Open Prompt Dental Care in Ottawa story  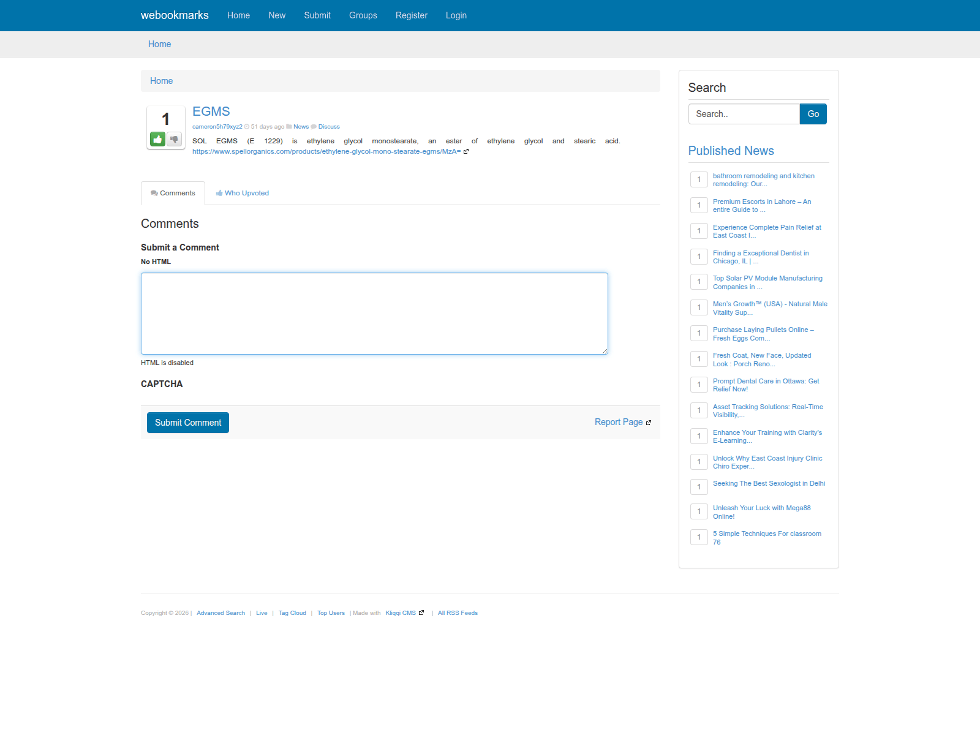(766, 385)
